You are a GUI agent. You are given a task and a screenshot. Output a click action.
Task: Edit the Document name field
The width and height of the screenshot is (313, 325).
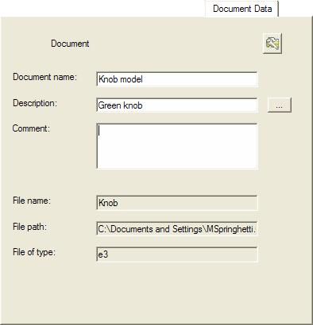[x=177, y=79]
